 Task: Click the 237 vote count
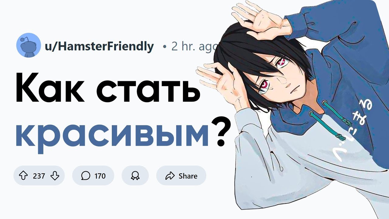39,176
